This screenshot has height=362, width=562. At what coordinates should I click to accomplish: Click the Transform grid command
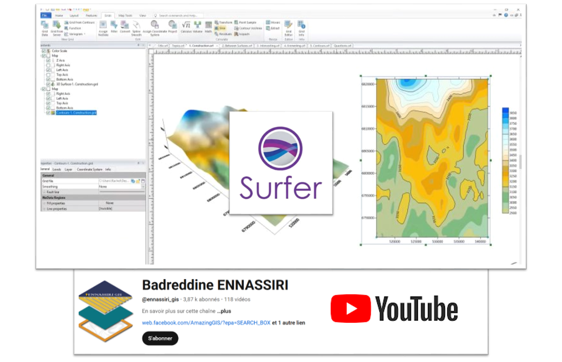[223, 23]
